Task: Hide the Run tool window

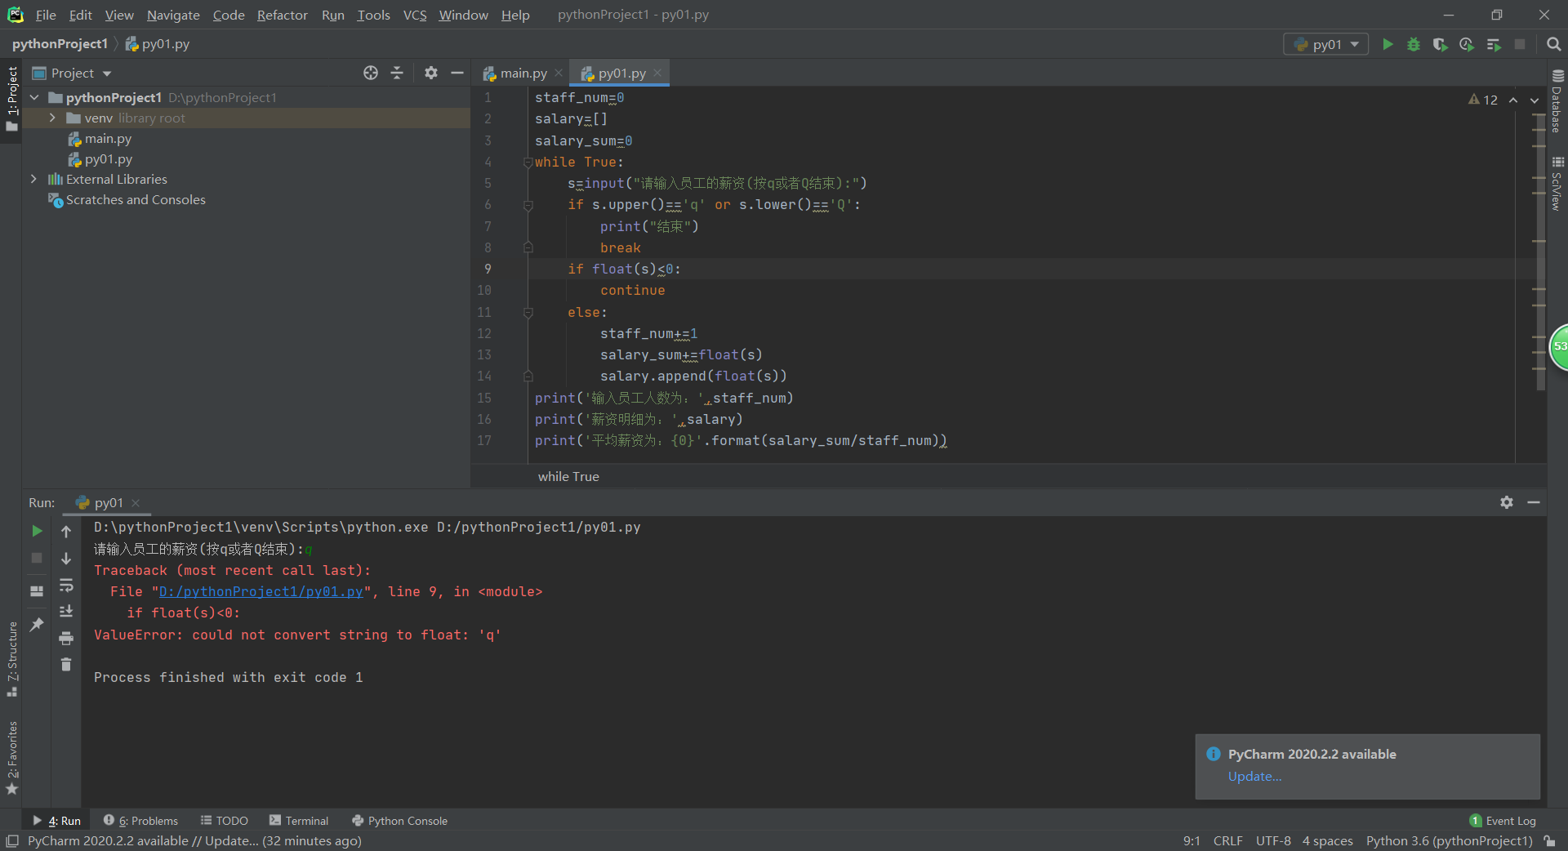Action: pyautogui.click(x=1534, y=502)
